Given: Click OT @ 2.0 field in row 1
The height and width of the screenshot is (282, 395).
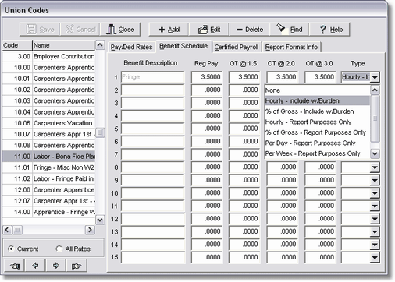Looking at the screenshot, I should tap(282, 77).
